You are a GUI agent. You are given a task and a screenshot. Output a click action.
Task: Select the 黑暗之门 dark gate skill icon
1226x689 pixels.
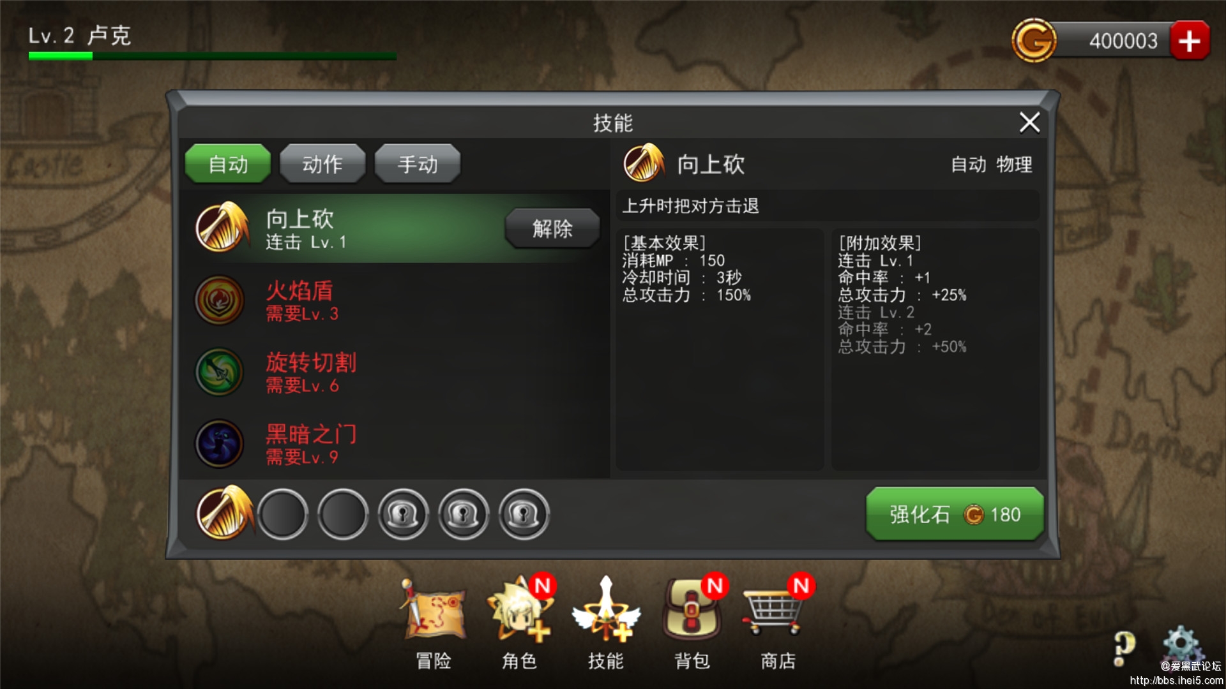[x=219, y=443]
